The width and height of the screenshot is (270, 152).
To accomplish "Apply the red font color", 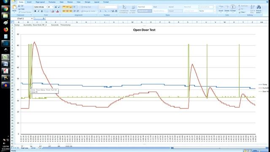I will [x=57, y=11].
